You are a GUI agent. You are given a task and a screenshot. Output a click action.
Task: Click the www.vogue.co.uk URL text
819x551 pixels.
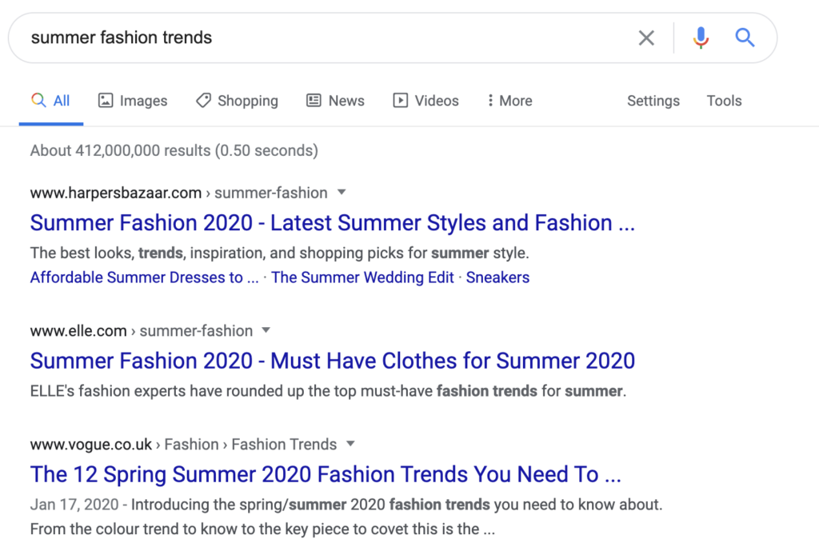point(91,445)
